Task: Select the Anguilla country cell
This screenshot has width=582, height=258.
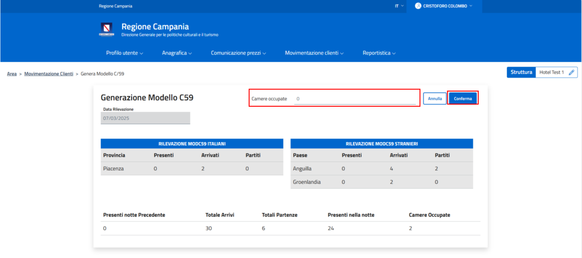Action: click(x=302, y=169)
